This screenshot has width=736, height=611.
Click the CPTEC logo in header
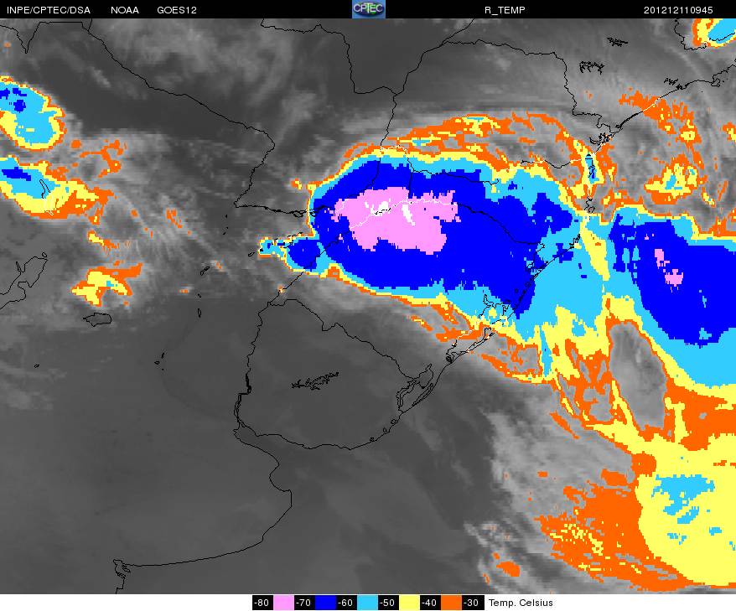[369, 9]
